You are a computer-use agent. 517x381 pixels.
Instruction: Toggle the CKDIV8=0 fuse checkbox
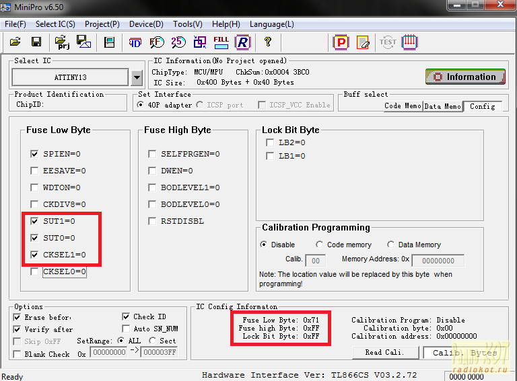35,204
